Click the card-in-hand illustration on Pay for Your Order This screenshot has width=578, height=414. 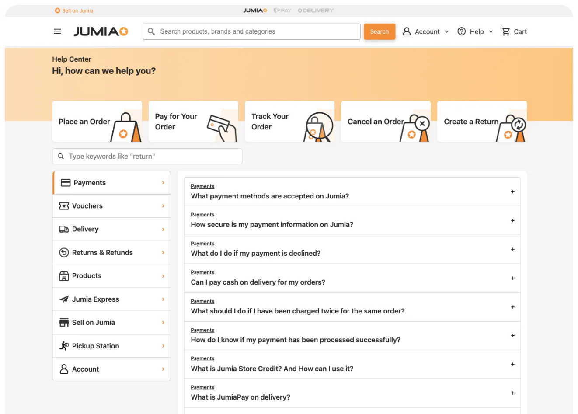tap(222, 128)
